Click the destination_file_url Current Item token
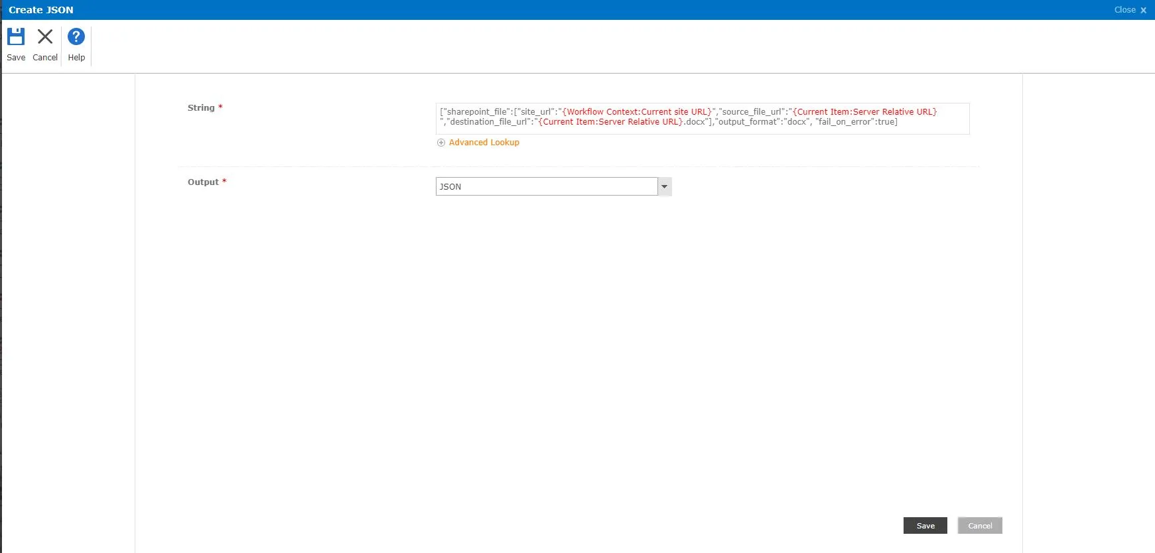The height and width of the screenshot is (553, 1155). pos(610,122)
